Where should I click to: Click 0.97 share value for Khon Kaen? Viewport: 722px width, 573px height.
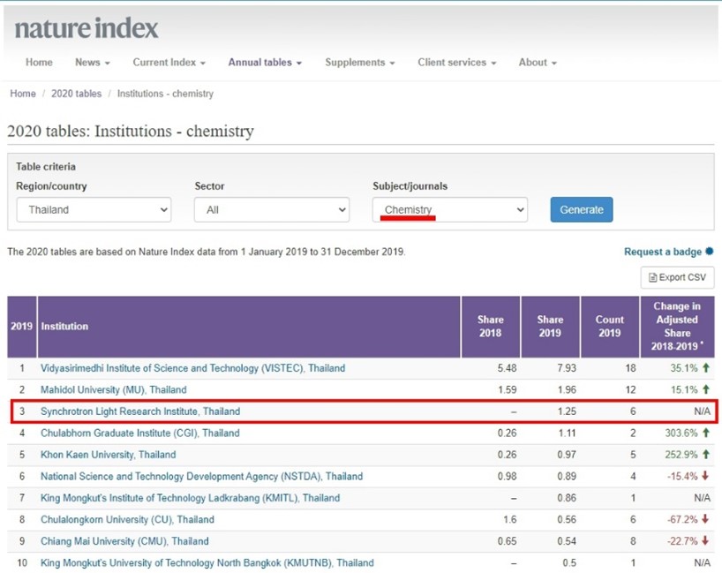point(567,455)
